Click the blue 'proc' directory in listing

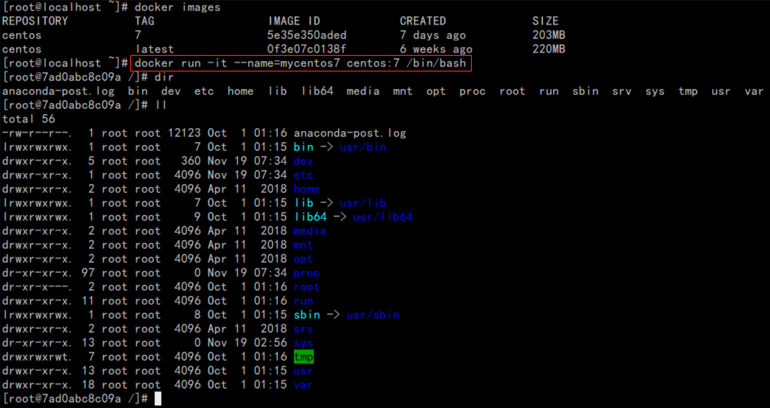(307, 273)
